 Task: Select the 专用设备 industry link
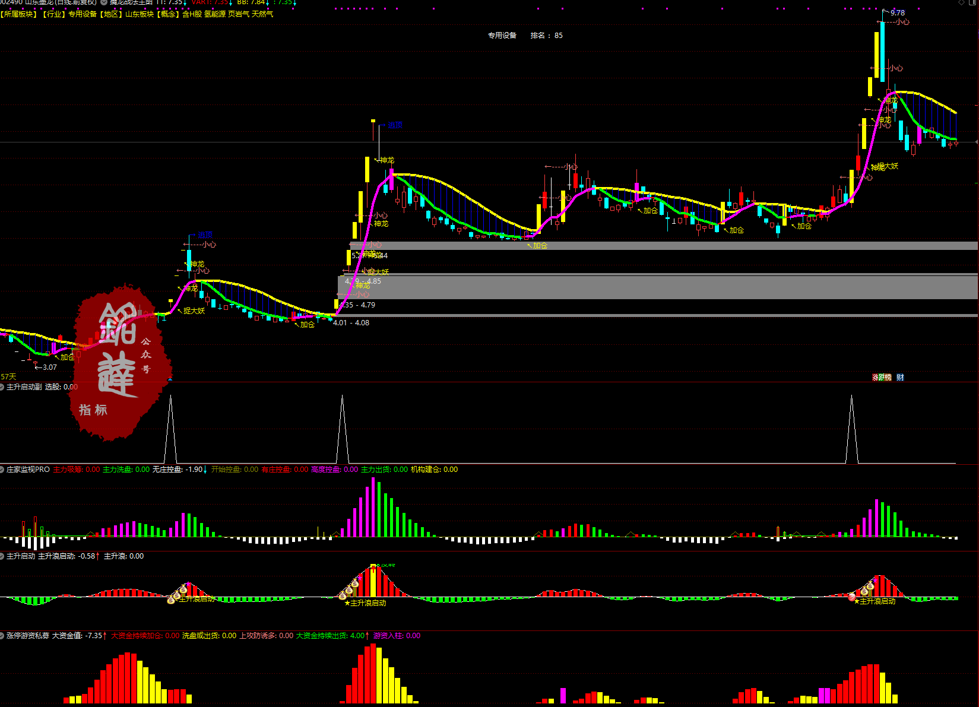(x=82, y=14)
